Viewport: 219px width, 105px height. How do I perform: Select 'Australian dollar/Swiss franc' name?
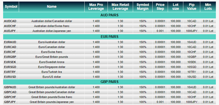[x=52, y=26]
